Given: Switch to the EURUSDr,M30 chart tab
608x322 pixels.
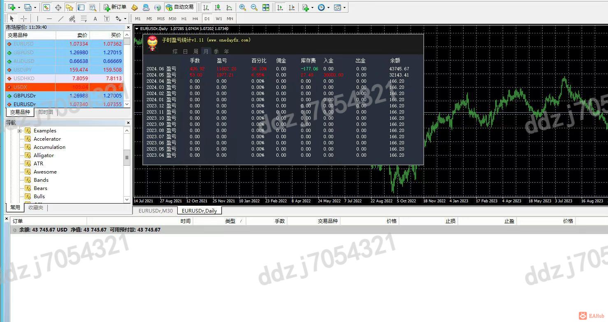Looking at the screenshot, I should point(155,211).
